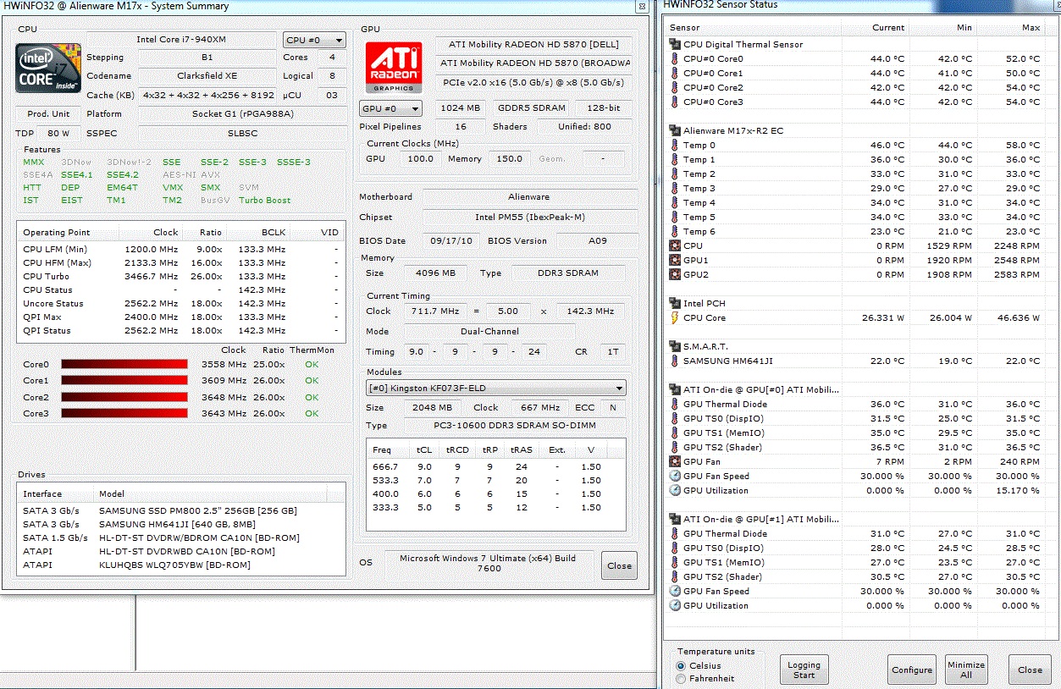This screenshot has width=1061, height=689.
Task: Click the Min column header
Action: point(942,27)
